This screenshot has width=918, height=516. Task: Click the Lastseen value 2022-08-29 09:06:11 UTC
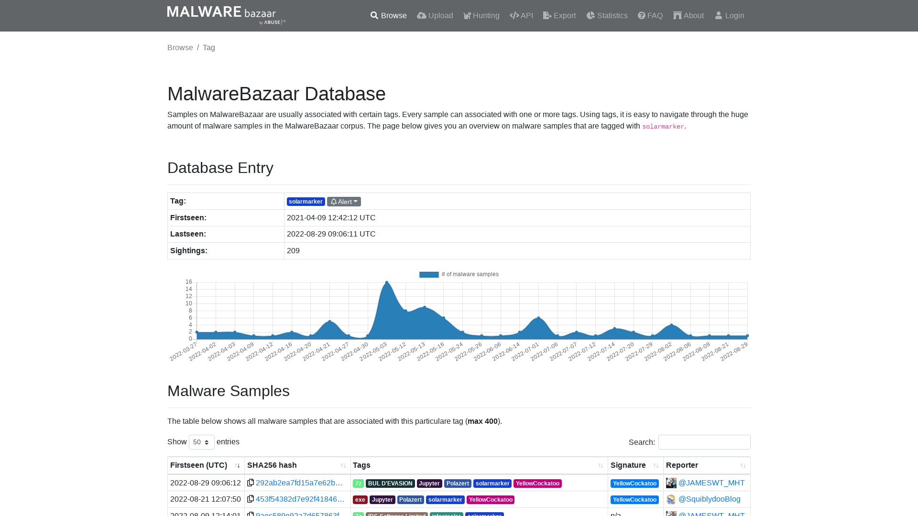click(331, 234)
